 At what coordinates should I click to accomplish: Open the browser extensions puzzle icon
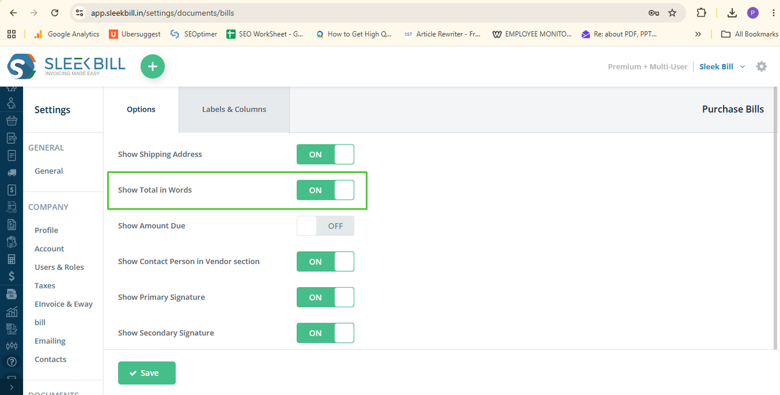point(701,13)
